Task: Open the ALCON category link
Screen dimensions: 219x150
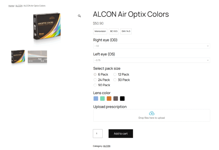Action: (107, 146)
